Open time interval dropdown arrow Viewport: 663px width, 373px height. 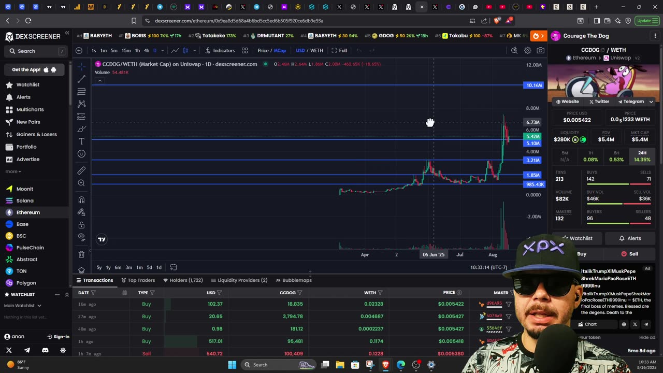point(163,50)
